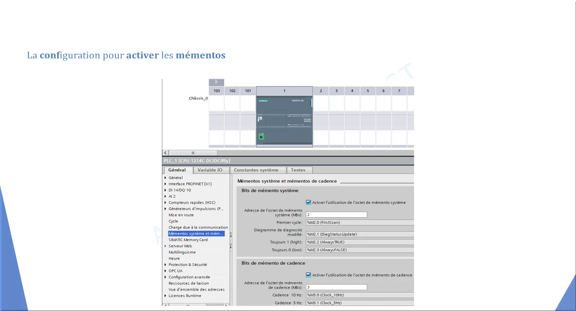This screenshot has width=576, height=311.
Task: Select rack slot header 102
Action: pos(232,91)
